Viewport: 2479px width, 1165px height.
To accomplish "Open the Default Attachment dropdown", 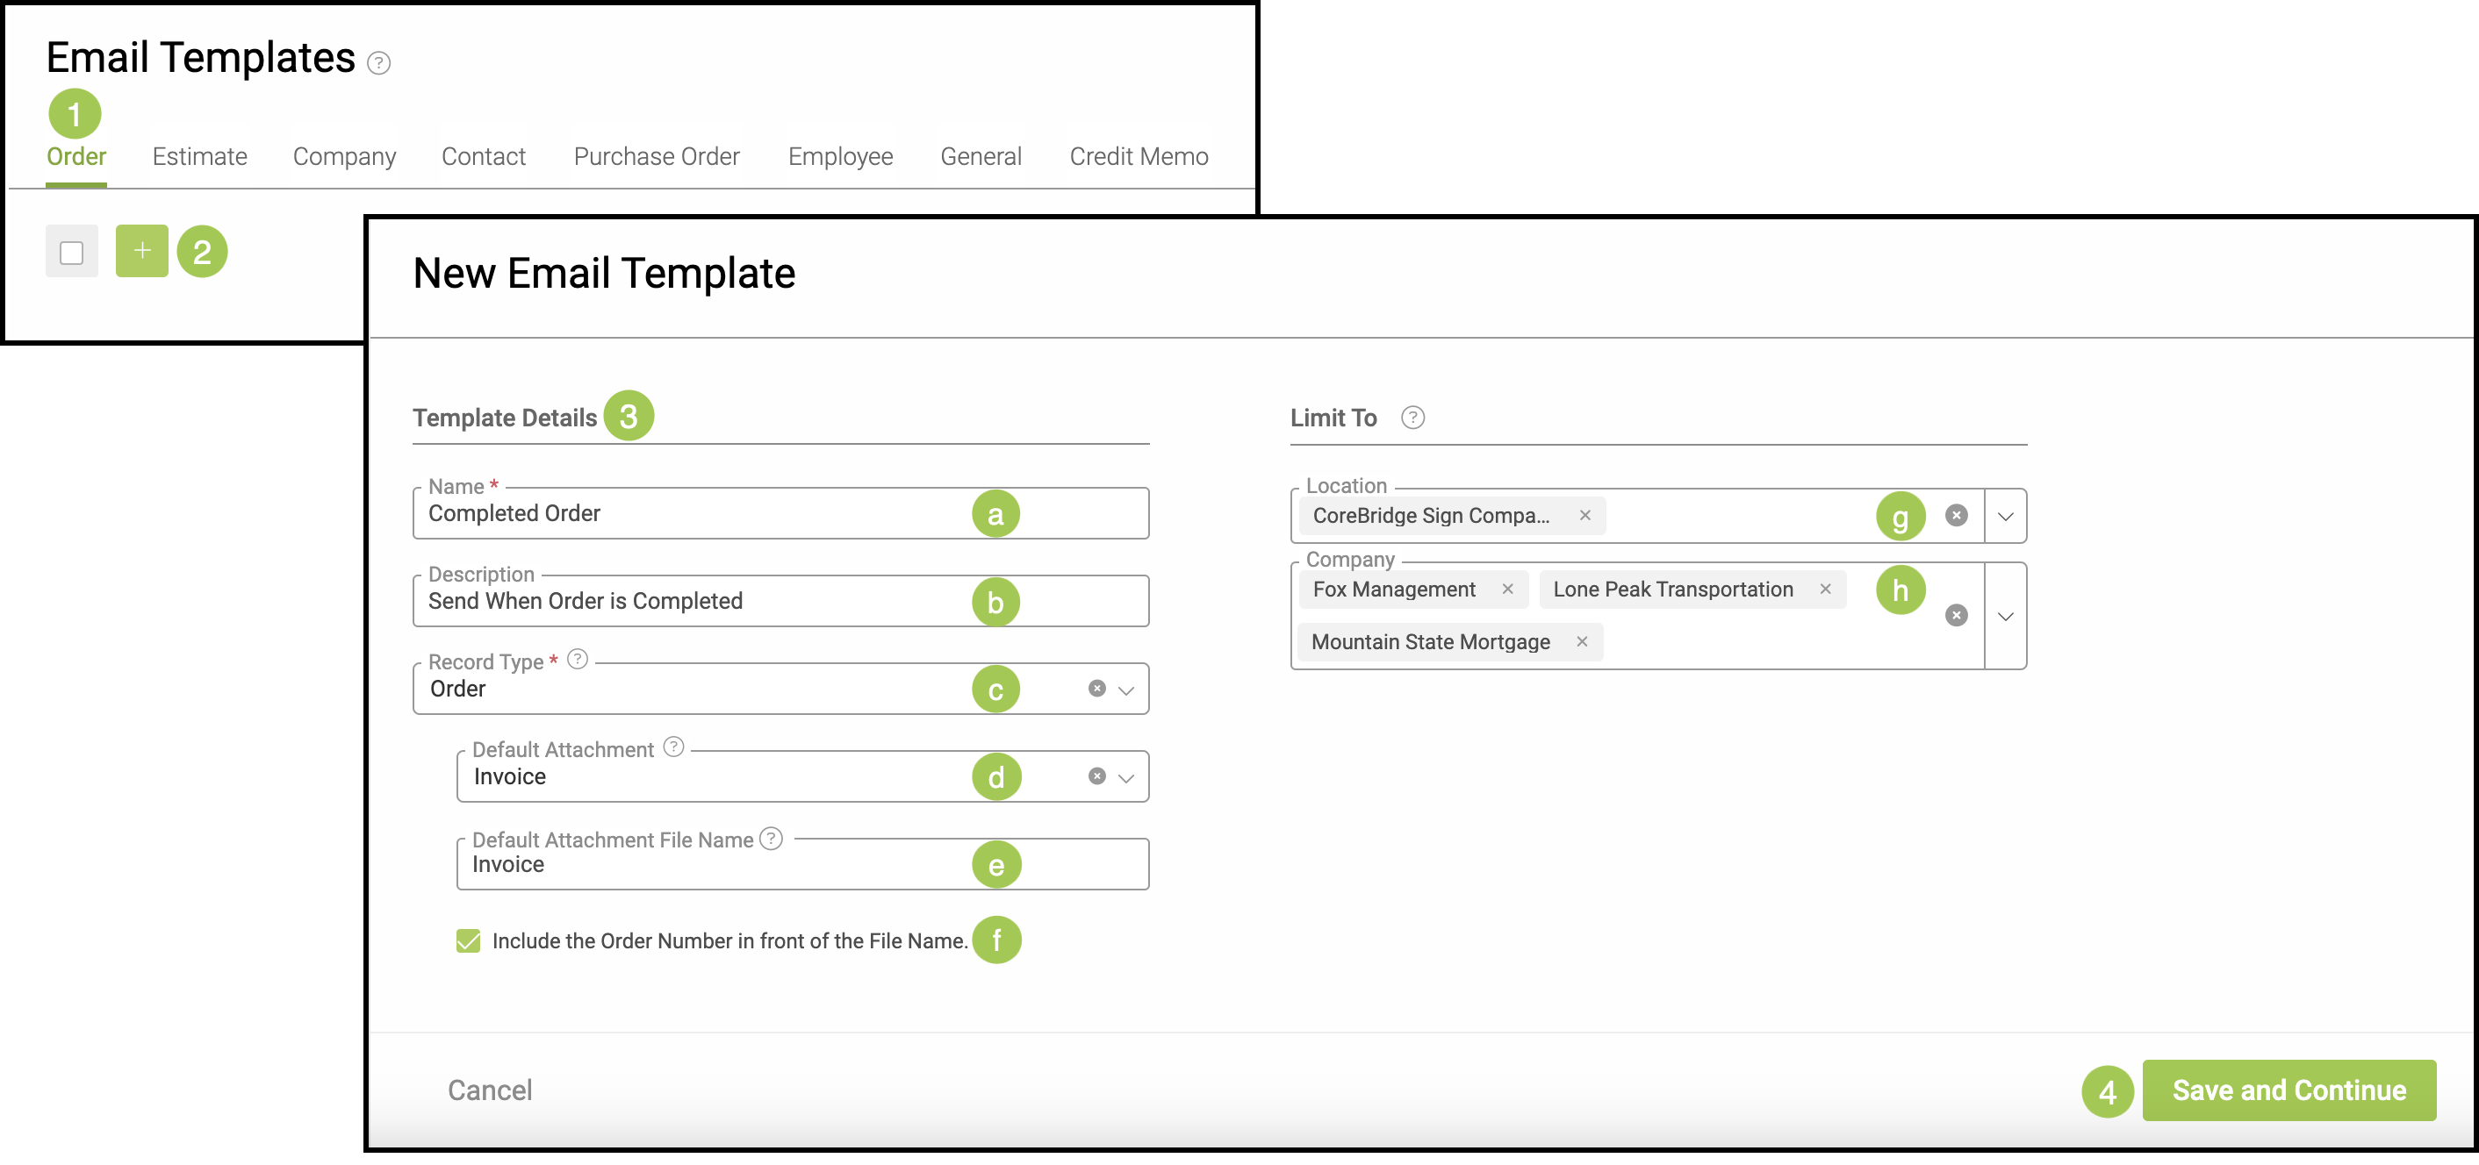I will 1127,777.
